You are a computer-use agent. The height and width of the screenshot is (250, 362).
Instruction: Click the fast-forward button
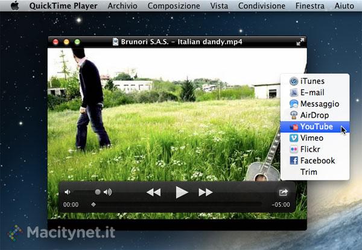[206, 192]
